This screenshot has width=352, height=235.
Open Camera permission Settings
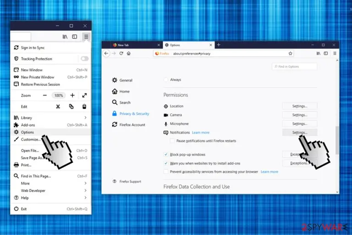pyautogui.click(x=300, y=115)
